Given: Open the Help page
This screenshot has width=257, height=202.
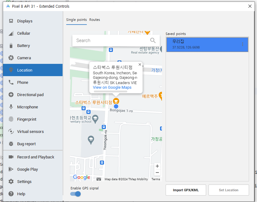Looking at the screenshot, I should pos(33,194).
